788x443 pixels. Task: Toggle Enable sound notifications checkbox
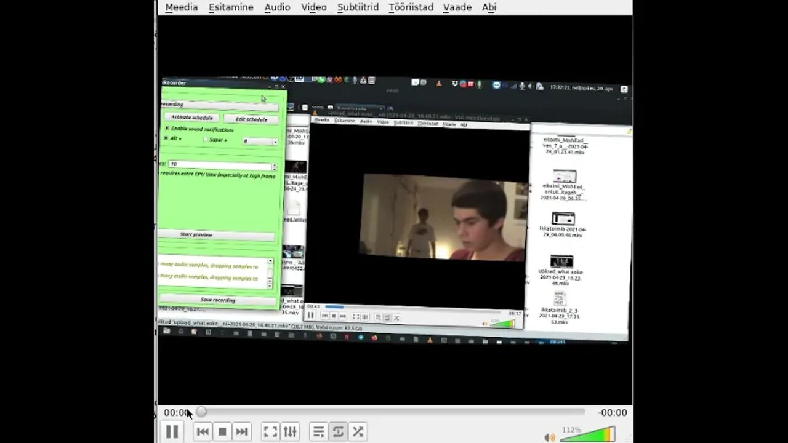[167, 128]
